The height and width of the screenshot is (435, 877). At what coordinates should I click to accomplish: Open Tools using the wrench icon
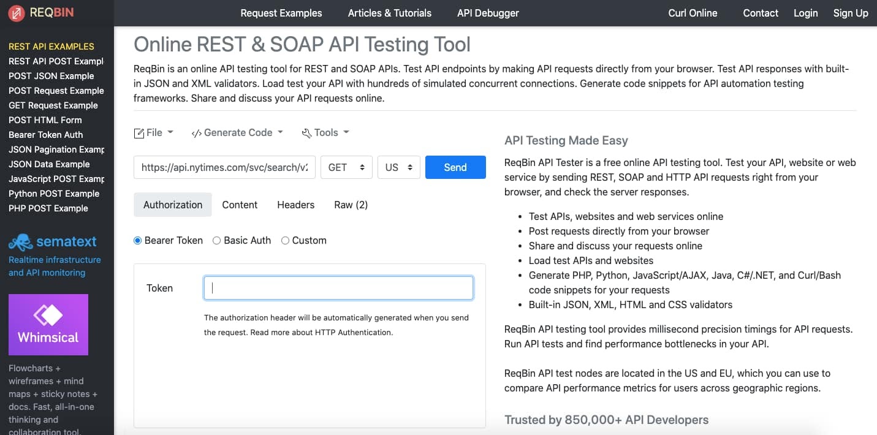tap(306, 132)
